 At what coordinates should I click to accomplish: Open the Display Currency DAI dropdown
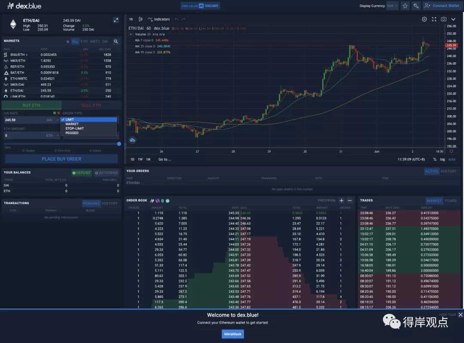tap(392, 6)
